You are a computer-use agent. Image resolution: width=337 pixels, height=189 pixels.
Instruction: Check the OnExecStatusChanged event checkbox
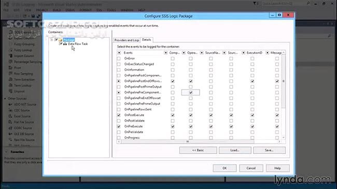coord(119,64)
